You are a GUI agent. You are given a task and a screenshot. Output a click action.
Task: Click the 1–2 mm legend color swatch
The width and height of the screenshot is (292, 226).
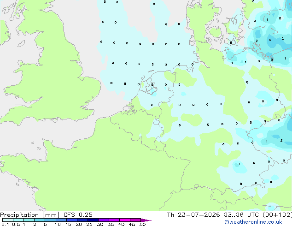[x=29, y=220]
